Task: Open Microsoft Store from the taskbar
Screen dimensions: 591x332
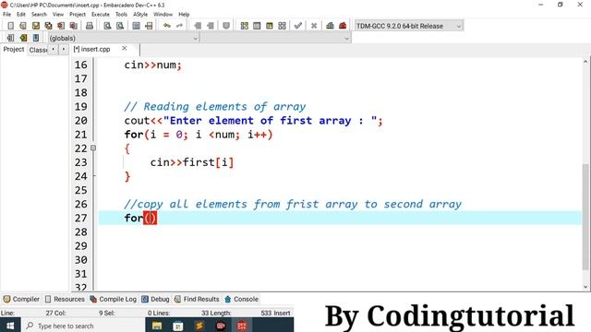Action: [x=178, y=326]
